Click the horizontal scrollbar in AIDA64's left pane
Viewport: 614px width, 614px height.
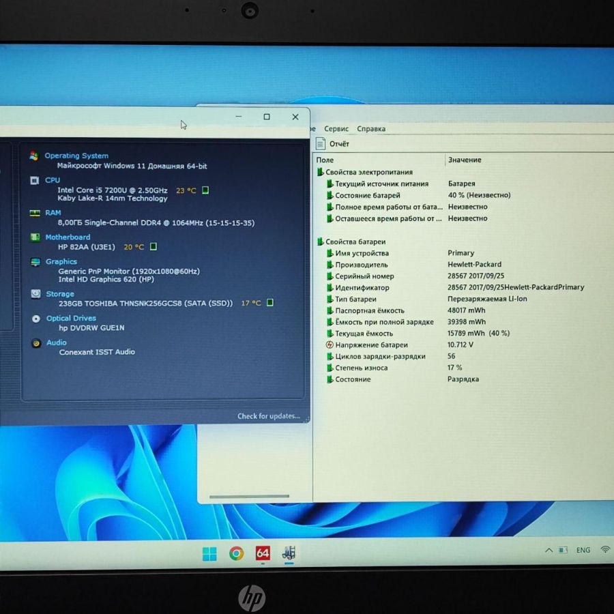(x=249, y=497)
